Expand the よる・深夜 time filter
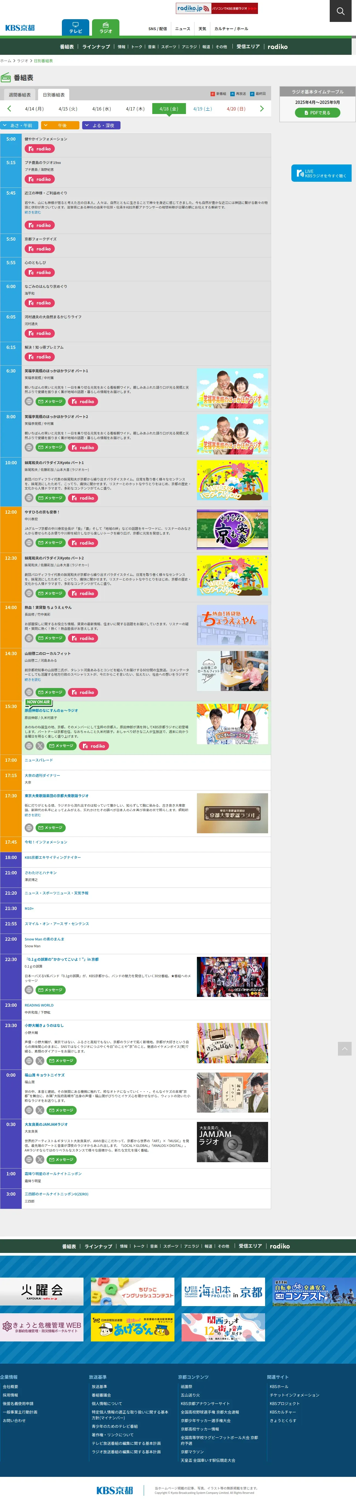Screen dimensions: 356x1504 (102, 126)
